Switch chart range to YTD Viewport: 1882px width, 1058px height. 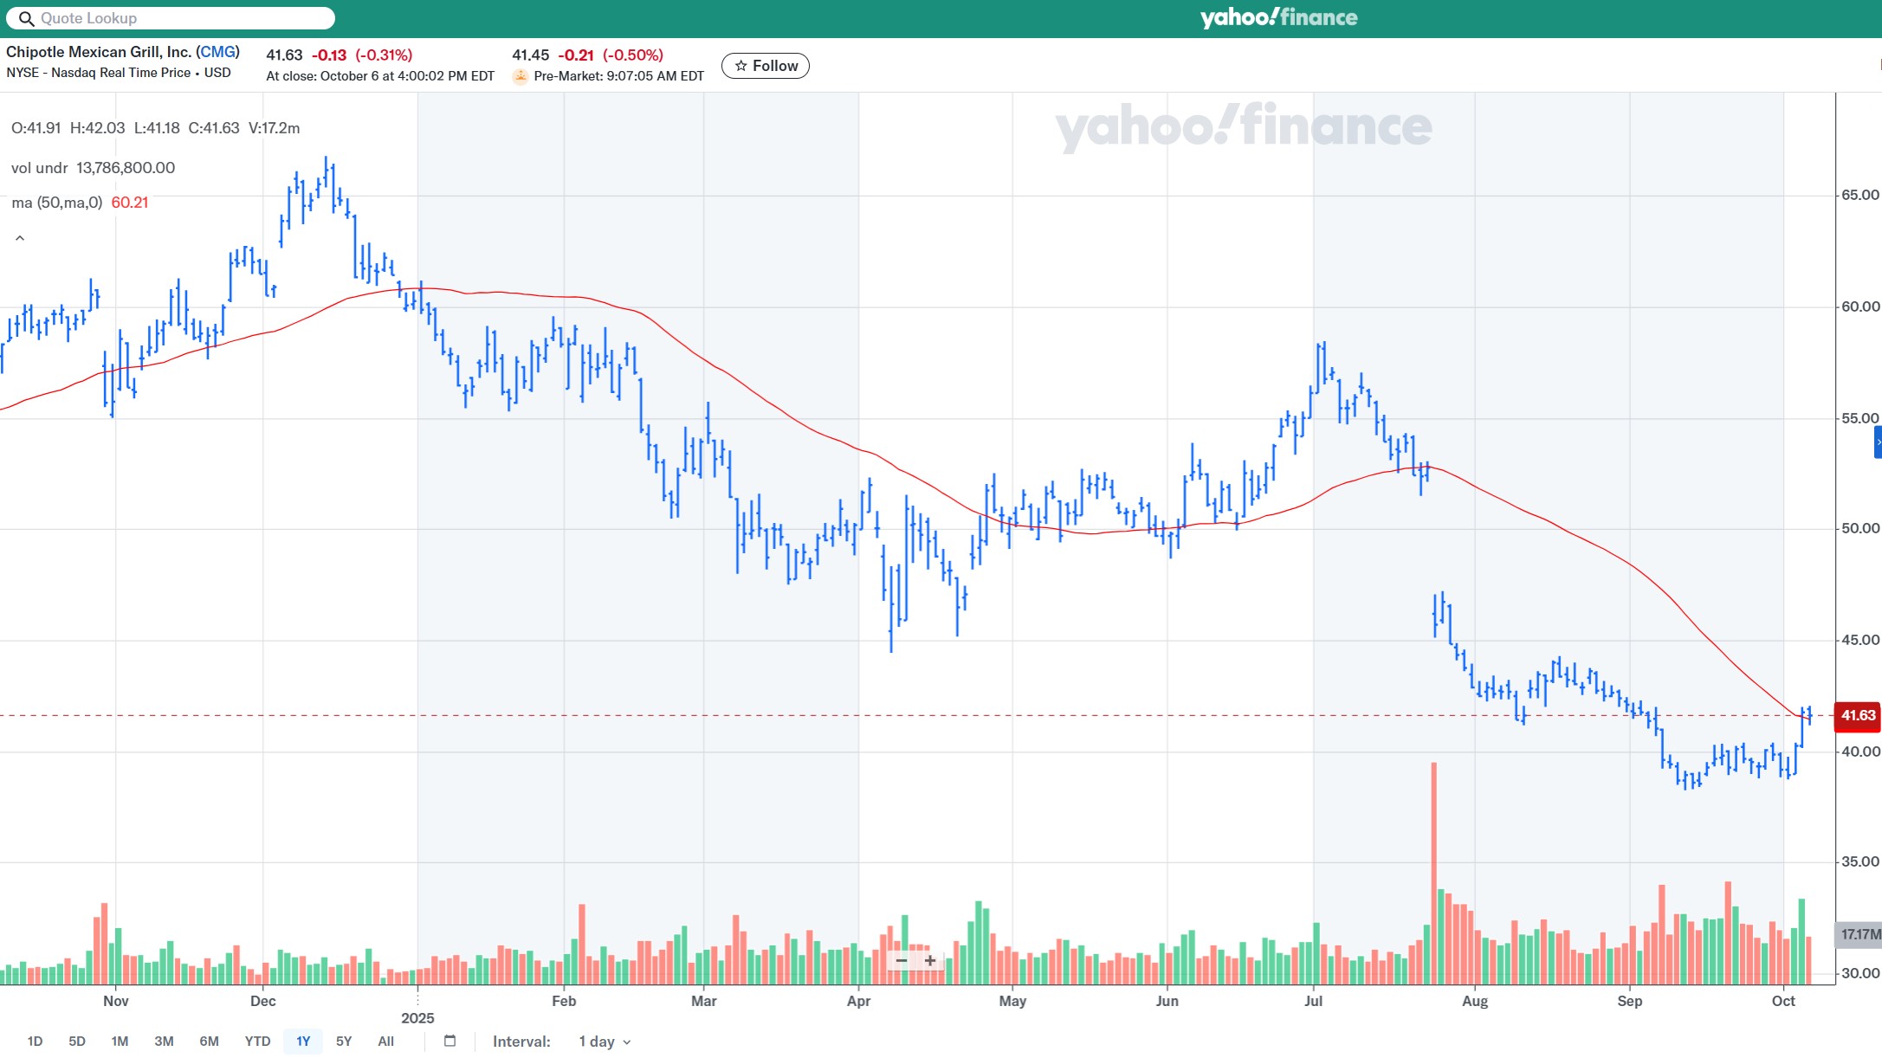[257, 1042]
